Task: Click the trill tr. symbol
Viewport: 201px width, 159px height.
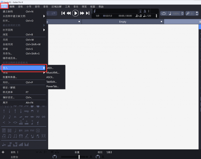Action: 15,117
